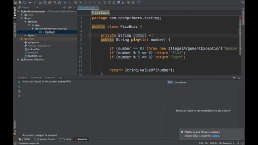
Task: Collapse the com.techprimers.testing package
Action: click(33, 29)
